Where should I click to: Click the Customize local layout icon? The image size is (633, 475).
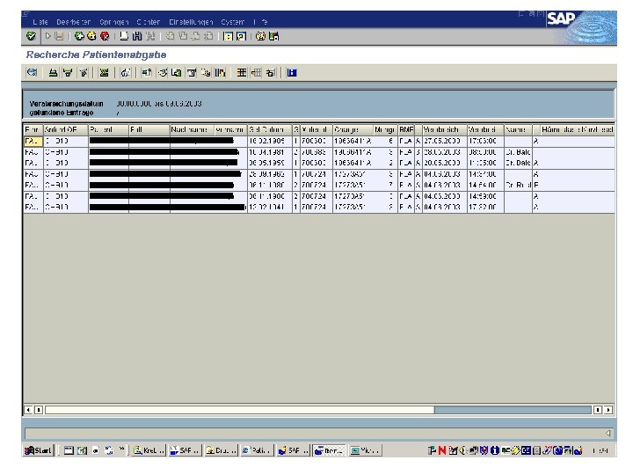273,36
